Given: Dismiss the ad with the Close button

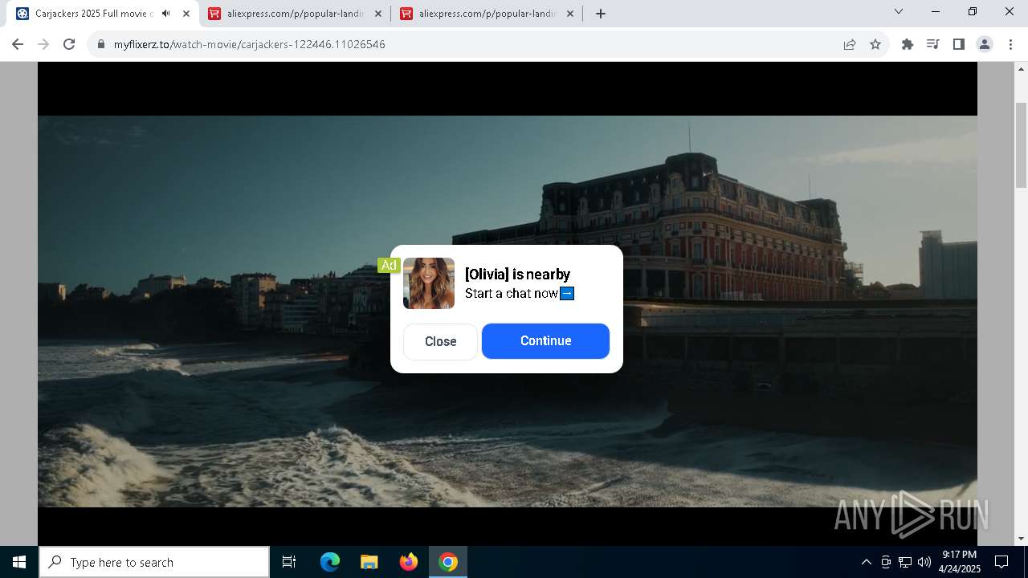Looking at the screenshot, I should [440, 341].
